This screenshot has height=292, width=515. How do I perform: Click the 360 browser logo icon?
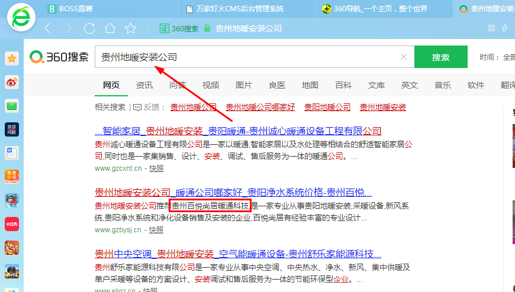pos(21,17)
